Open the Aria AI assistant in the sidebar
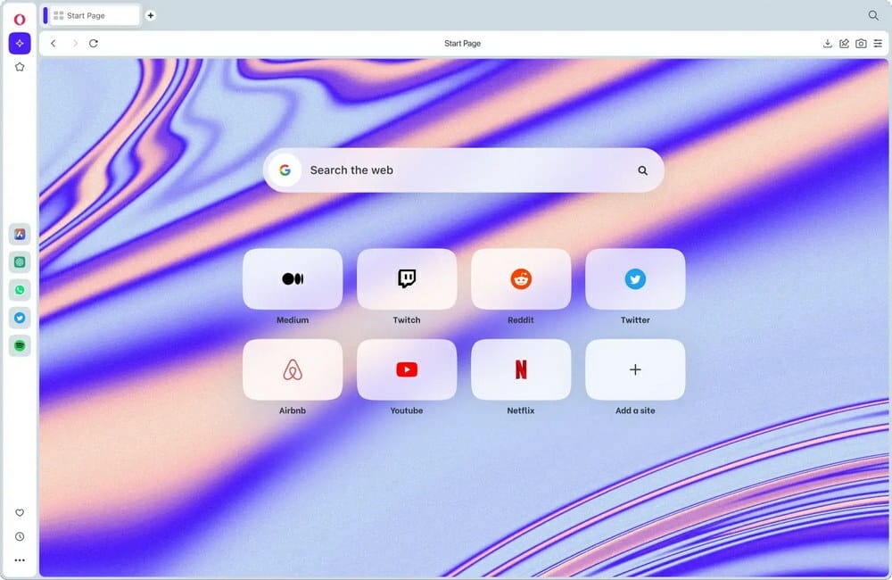 click(20, 42)
